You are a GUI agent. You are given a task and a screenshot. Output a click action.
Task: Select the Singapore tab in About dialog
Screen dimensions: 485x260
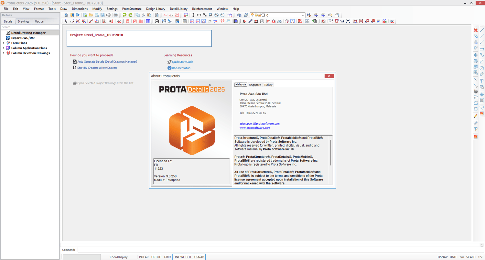(x=255, y=85)
